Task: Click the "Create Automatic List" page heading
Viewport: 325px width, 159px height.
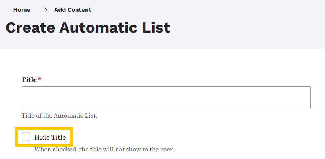Action: [88, 28]
